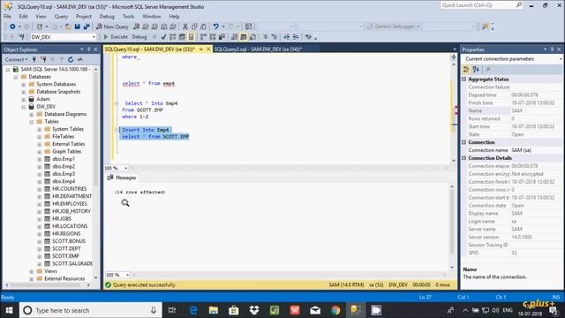The image size is (565, 318).
Task: Click the Save file icon in toolbar
Action: [77, 26]
